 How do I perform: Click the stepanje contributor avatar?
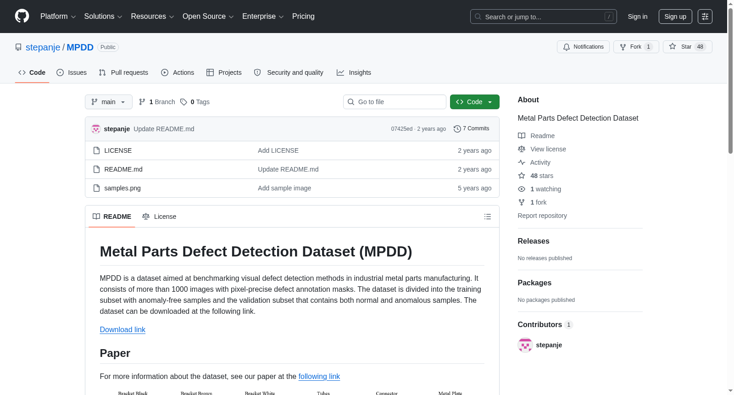[x=525, y=345]
